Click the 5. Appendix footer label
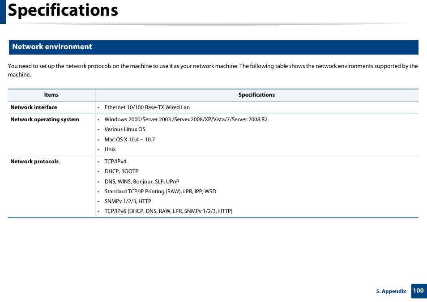The height and width of the screenshot is (302, 427). pos(391,291)
